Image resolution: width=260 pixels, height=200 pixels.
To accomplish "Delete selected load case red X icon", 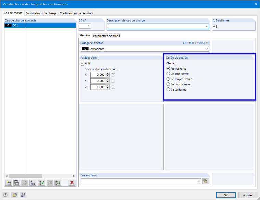I will pos(72,183).
